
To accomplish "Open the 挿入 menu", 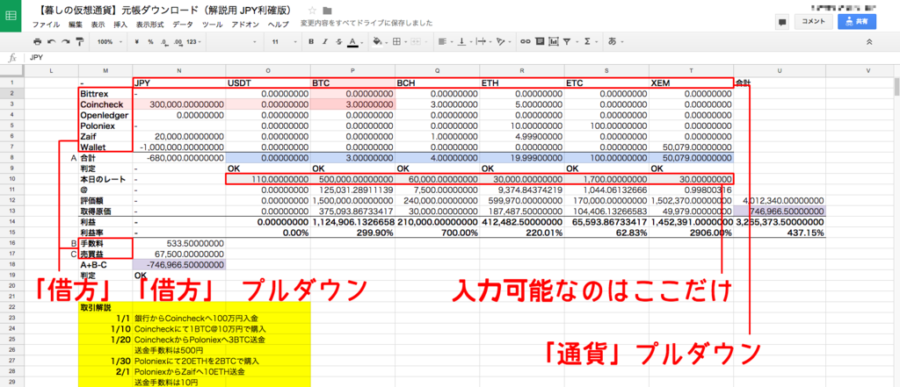I will coord(120,25).
